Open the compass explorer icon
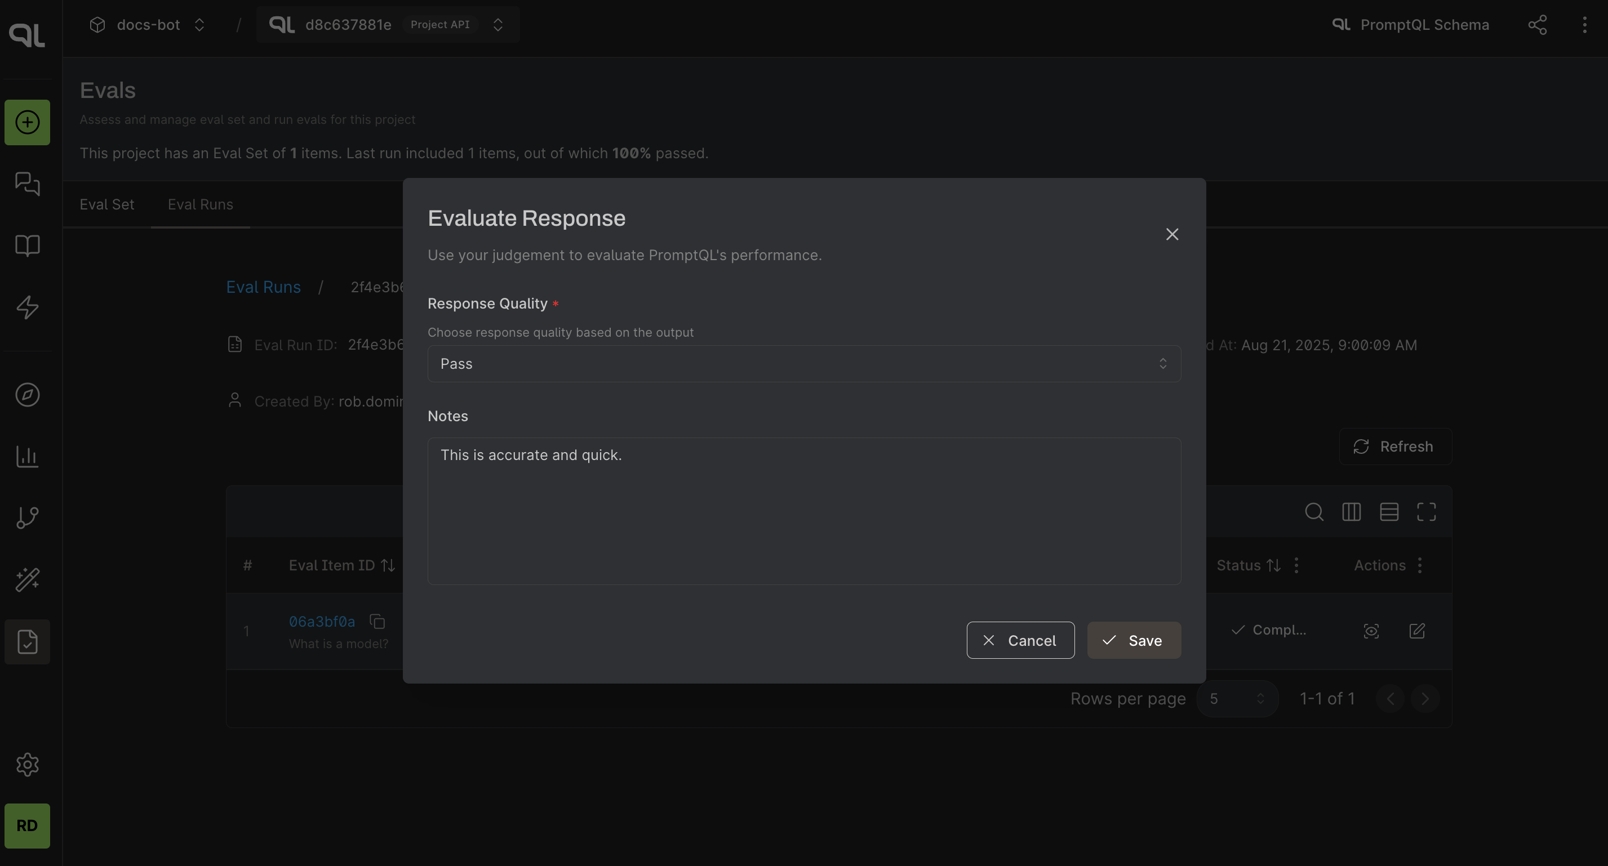Image resolution: width=1608 pixels, height=866 pixels. tap(27, 394)
